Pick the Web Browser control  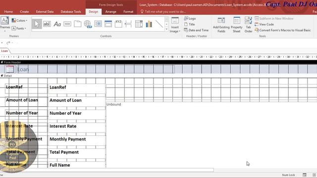98,24
